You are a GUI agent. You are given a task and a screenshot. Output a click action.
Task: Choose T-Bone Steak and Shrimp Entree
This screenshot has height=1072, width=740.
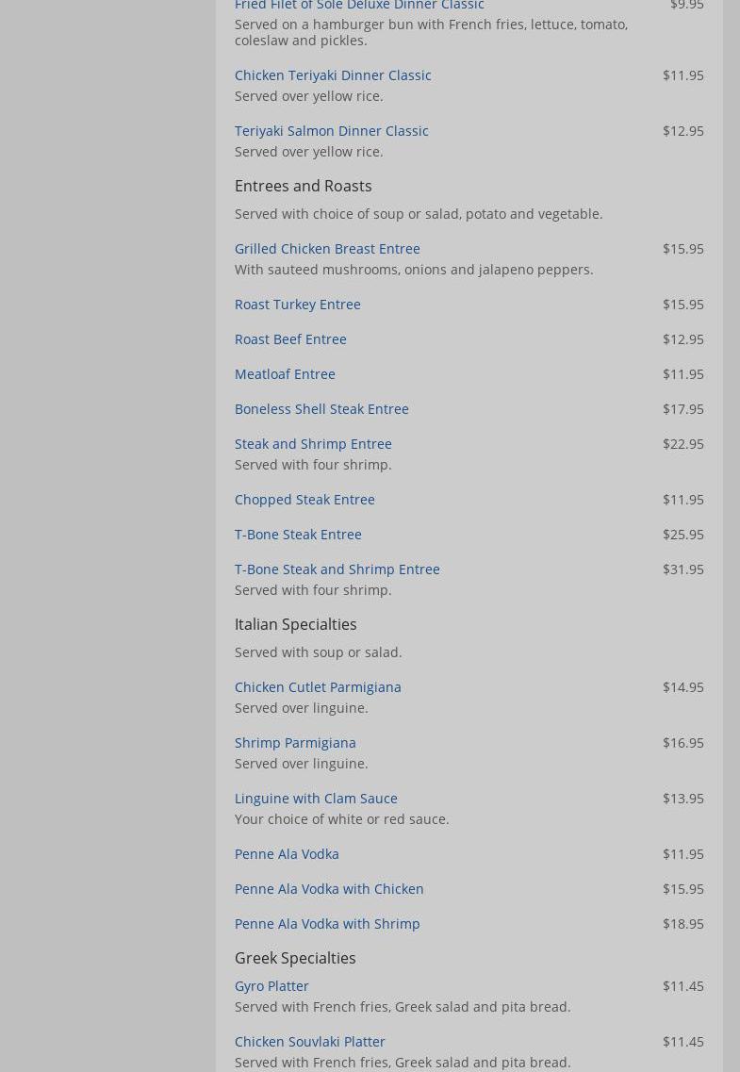[x=337, y=569]
